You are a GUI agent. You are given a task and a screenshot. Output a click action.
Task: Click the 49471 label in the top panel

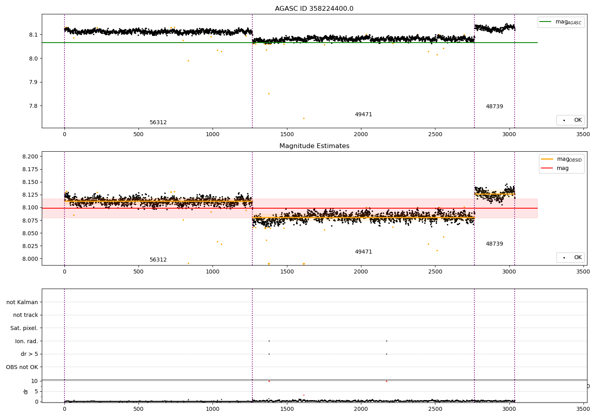point(363,115)
